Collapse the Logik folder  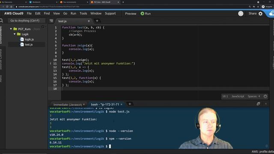click(15, 34)
